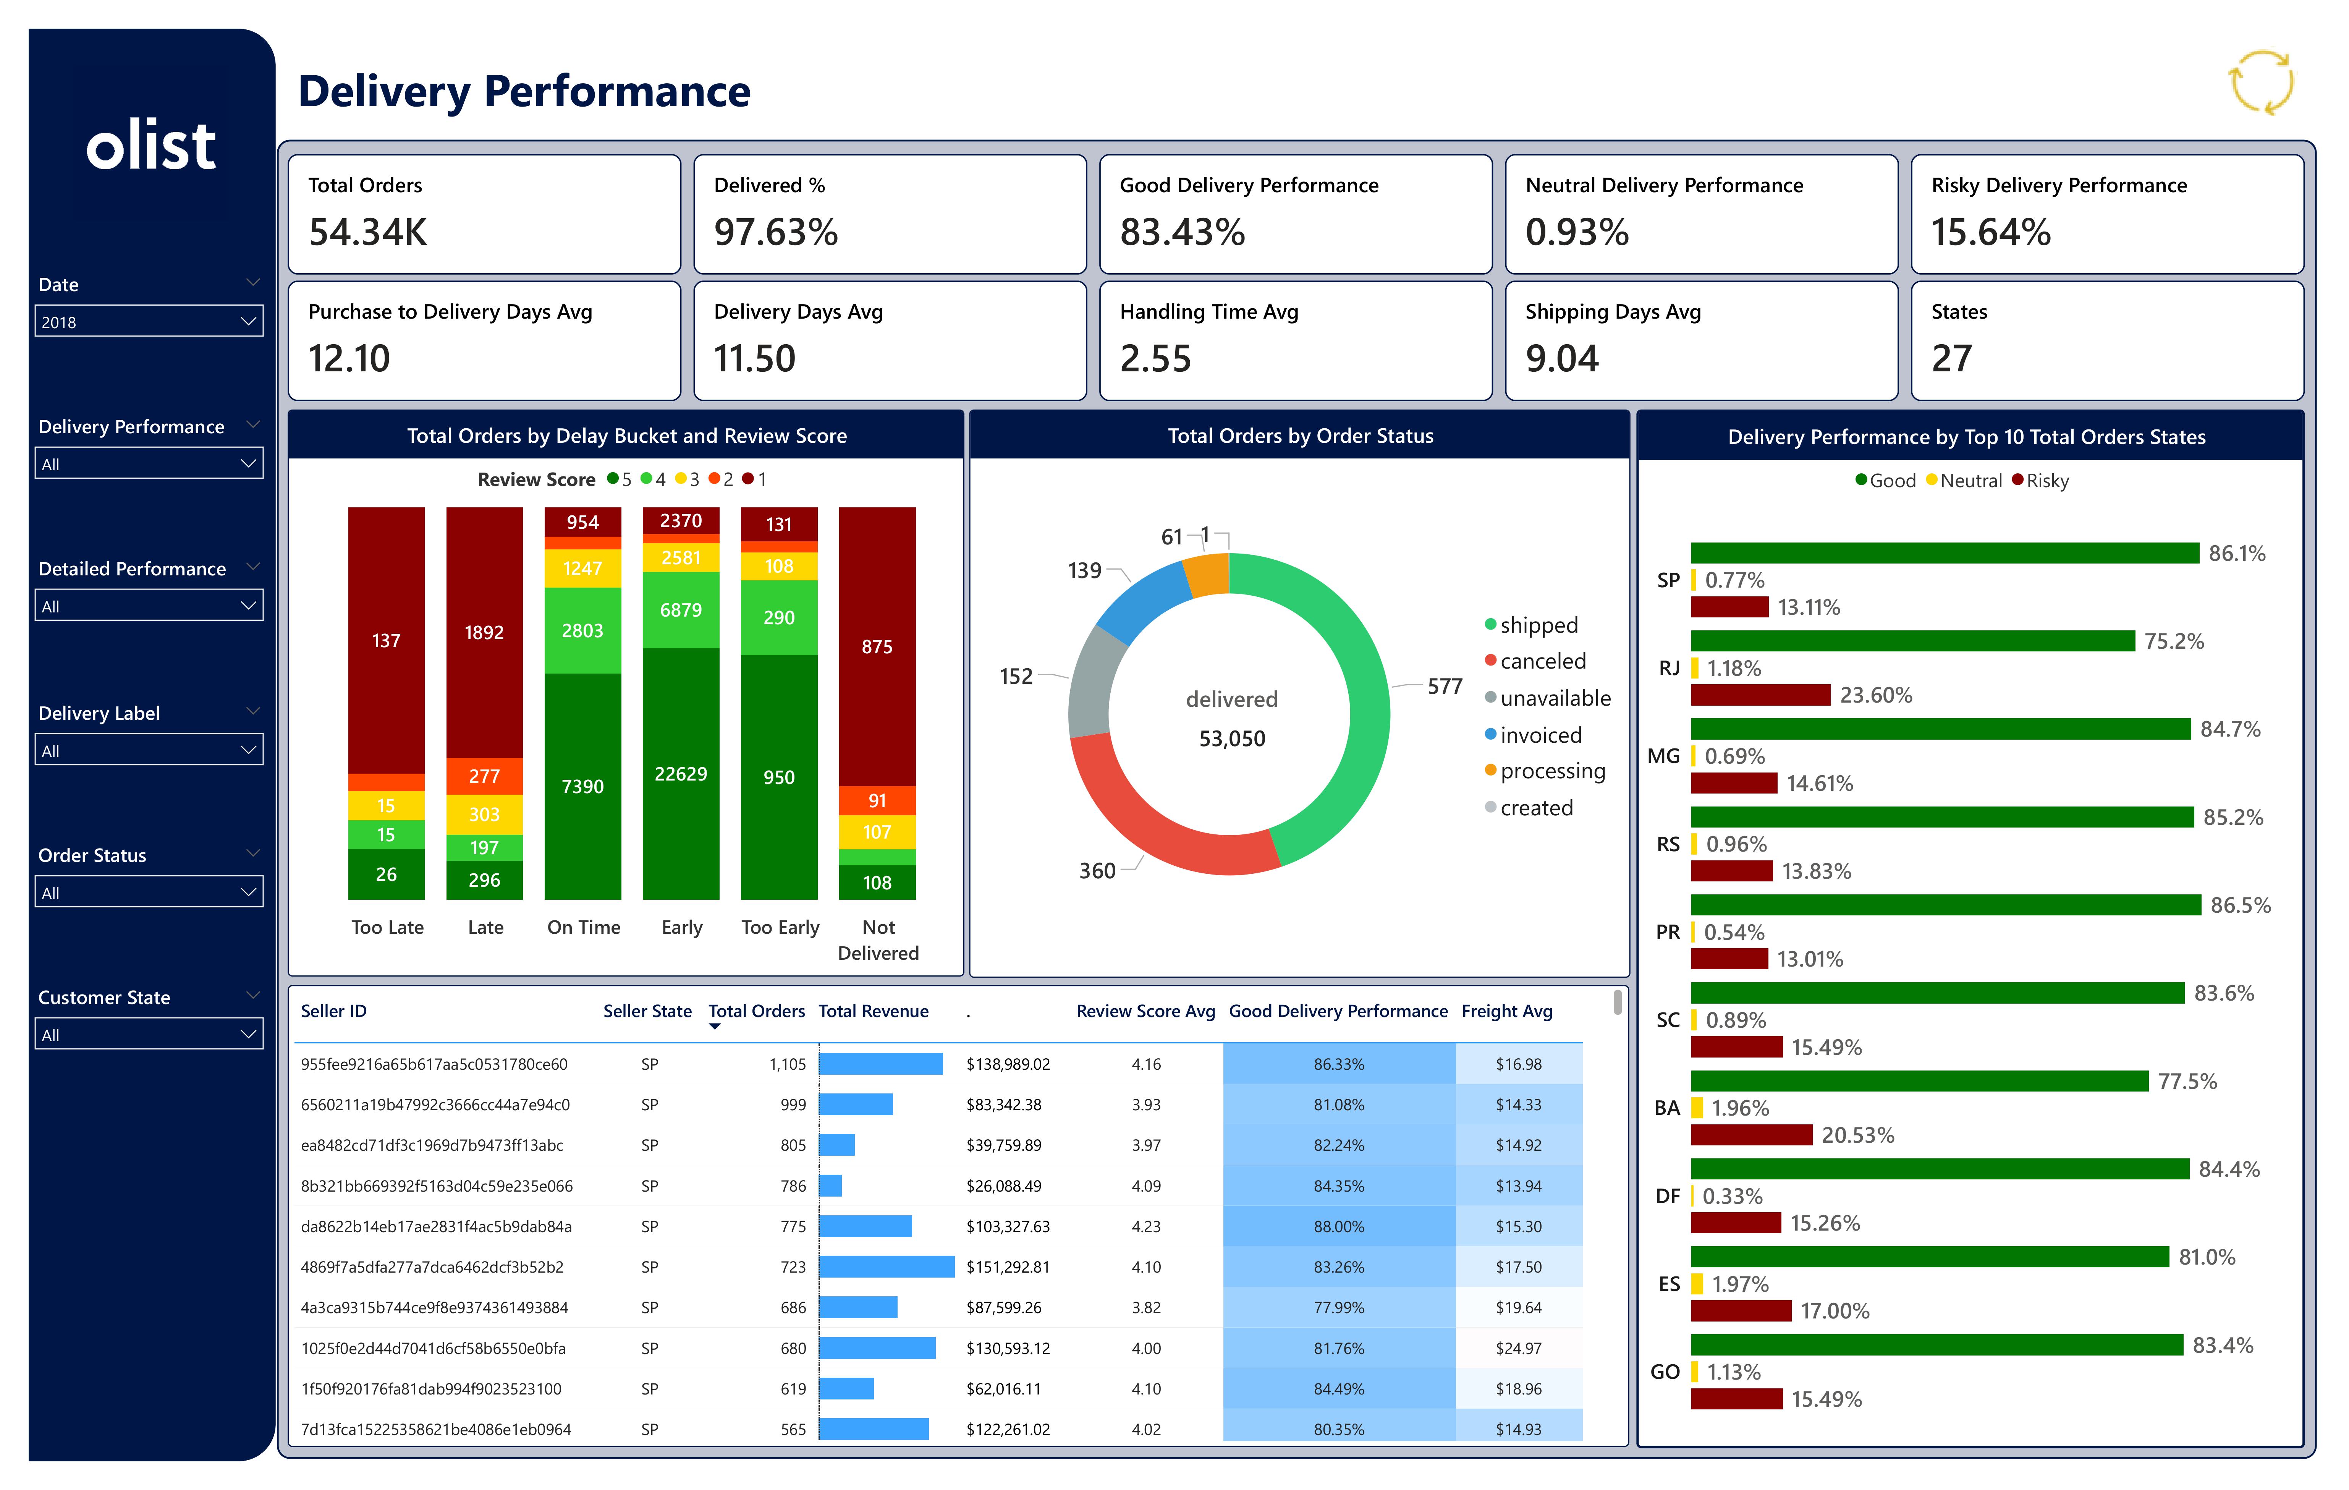Image resolution: width=2349 pixels, height=1490 pixels.
Task: Click the Good legend marker
Action: tap(1861, 480)
